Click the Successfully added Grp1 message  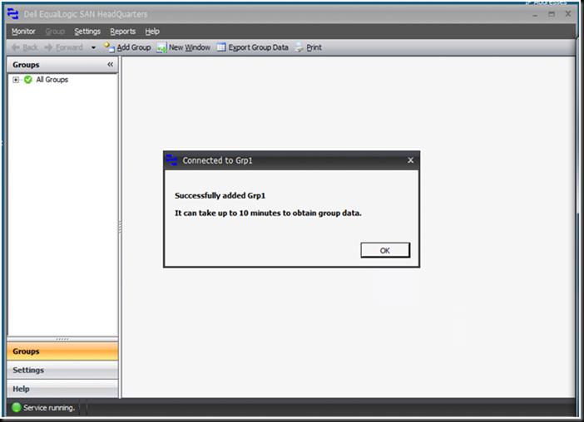coord(220,195)
